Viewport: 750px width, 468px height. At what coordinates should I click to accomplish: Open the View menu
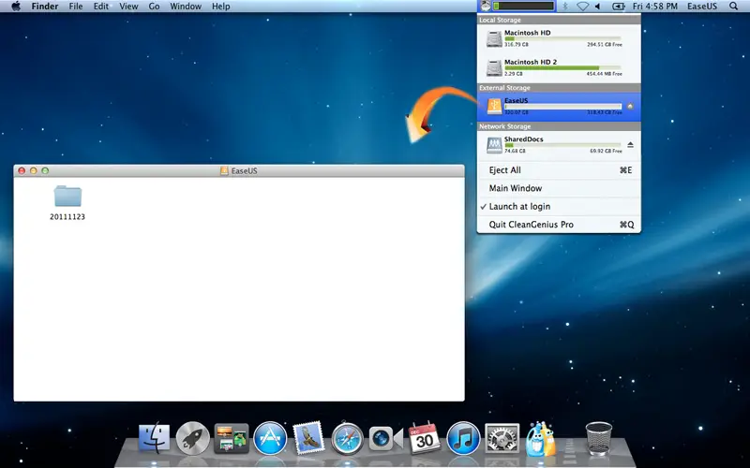[128, 7]
